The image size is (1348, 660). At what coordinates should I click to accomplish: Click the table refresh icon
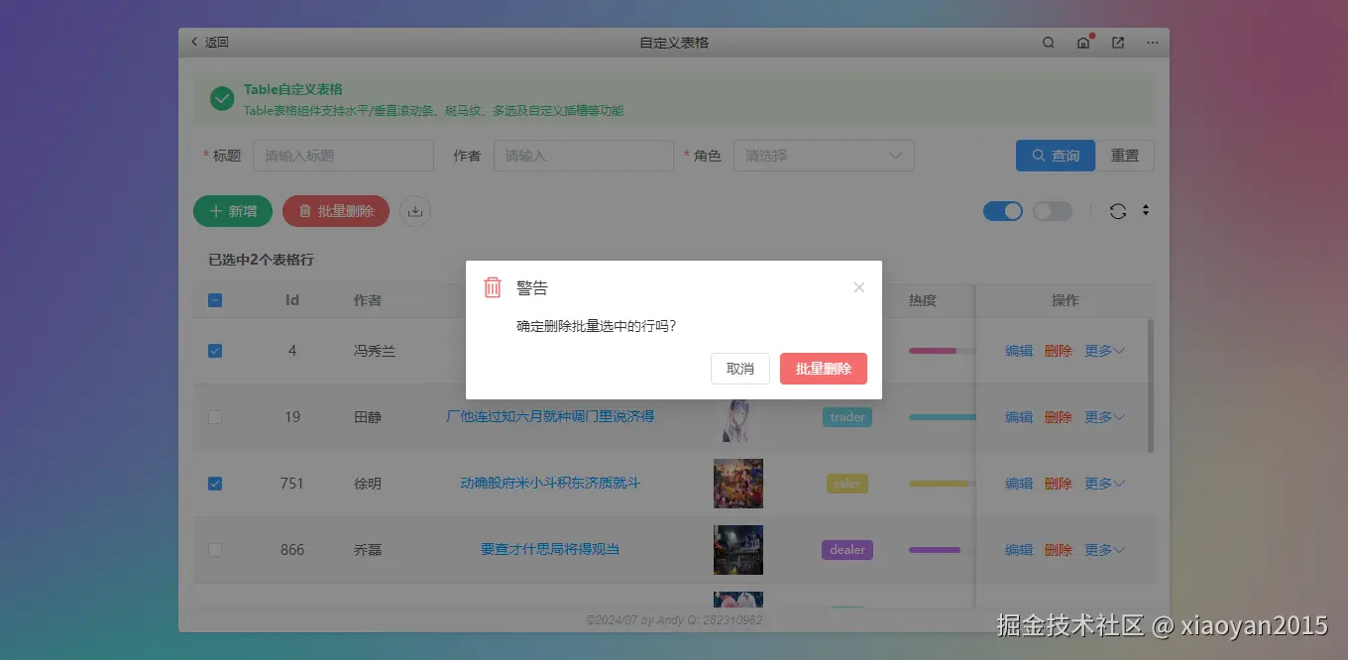coord(1119,211)
